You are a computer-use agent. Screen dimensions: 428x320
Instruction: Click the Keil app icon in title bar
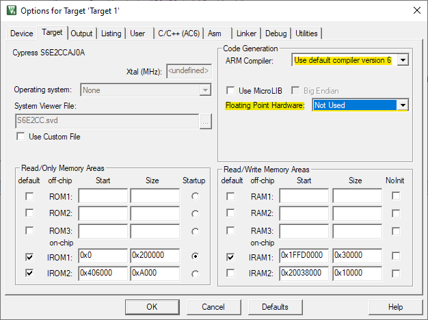10,11
